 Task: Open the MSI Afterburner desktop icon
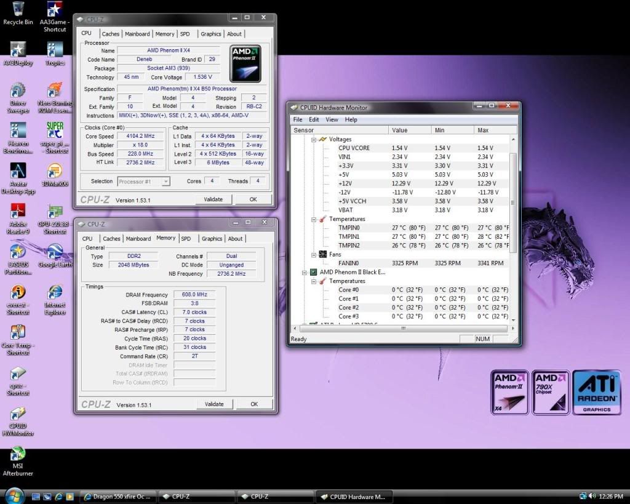point(18,455)
